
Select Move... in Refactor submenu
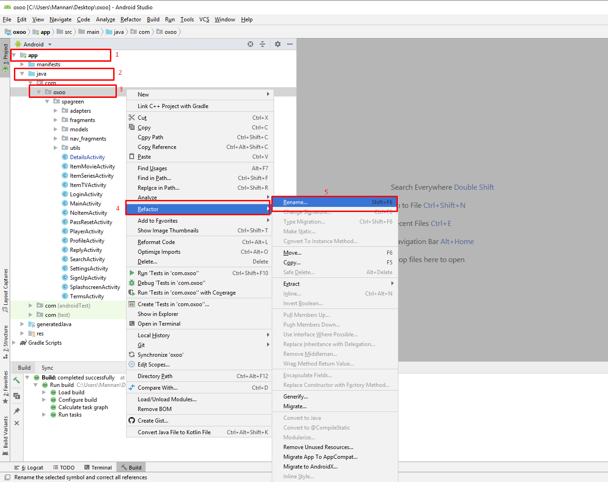pos(335,253)
